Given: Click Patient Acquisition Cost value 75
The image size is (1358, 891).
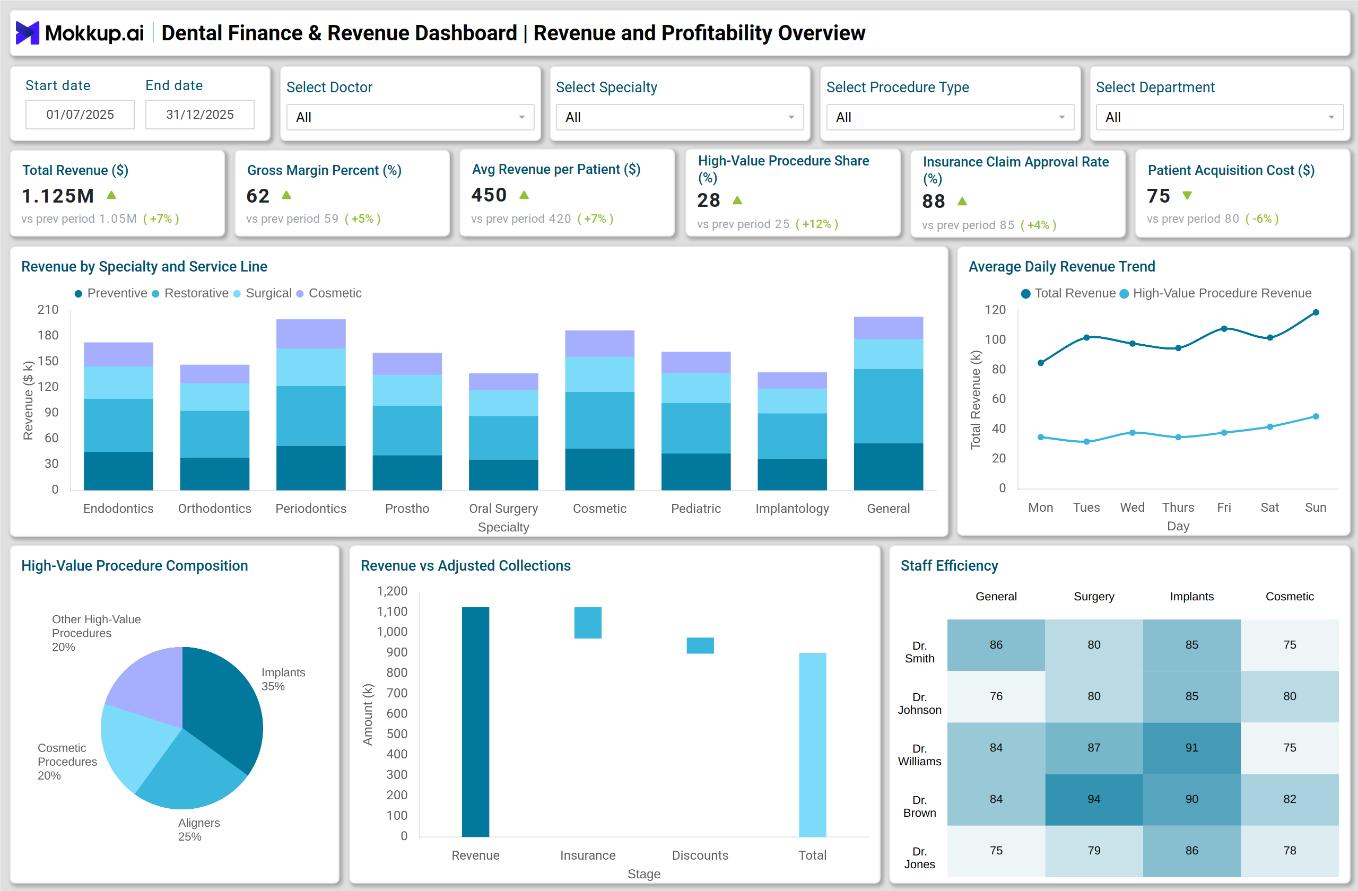Looking at the screenshot, I should tap(1159, 196).
